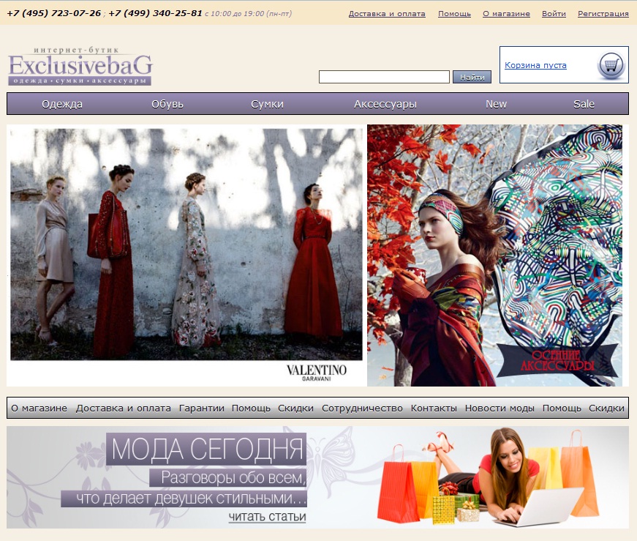Open the Осенние аксессуары banner

click(495, 255)
